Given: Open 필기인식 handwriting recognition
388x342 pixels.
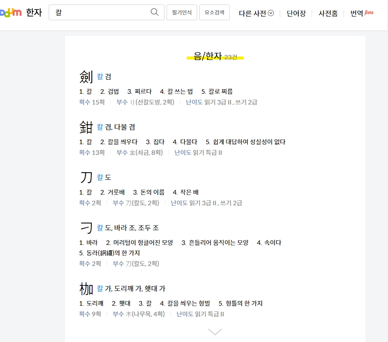Looking at the screenshot, I should 182,12.
